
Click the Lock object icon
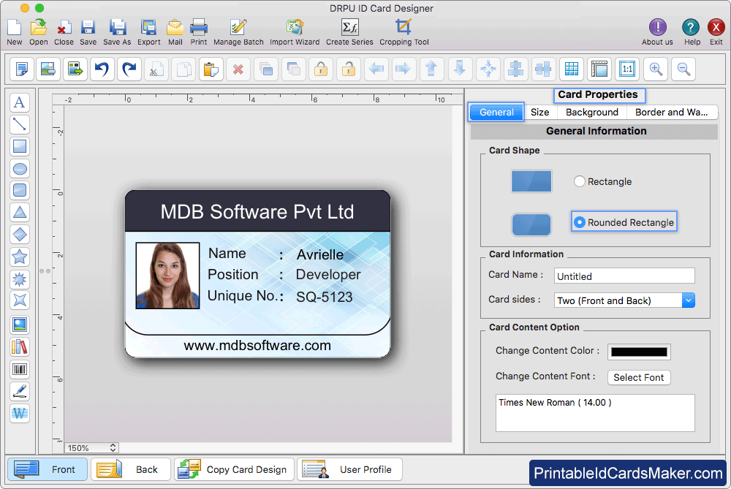321,69
